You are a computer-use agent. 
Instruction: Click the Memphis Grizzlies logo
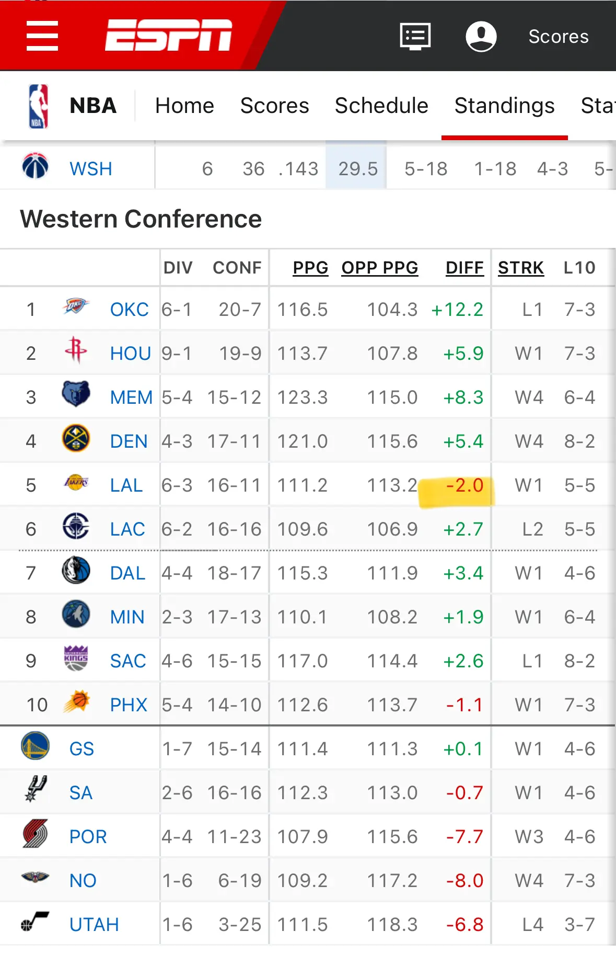pyautogui.click(x=76, y=394)
